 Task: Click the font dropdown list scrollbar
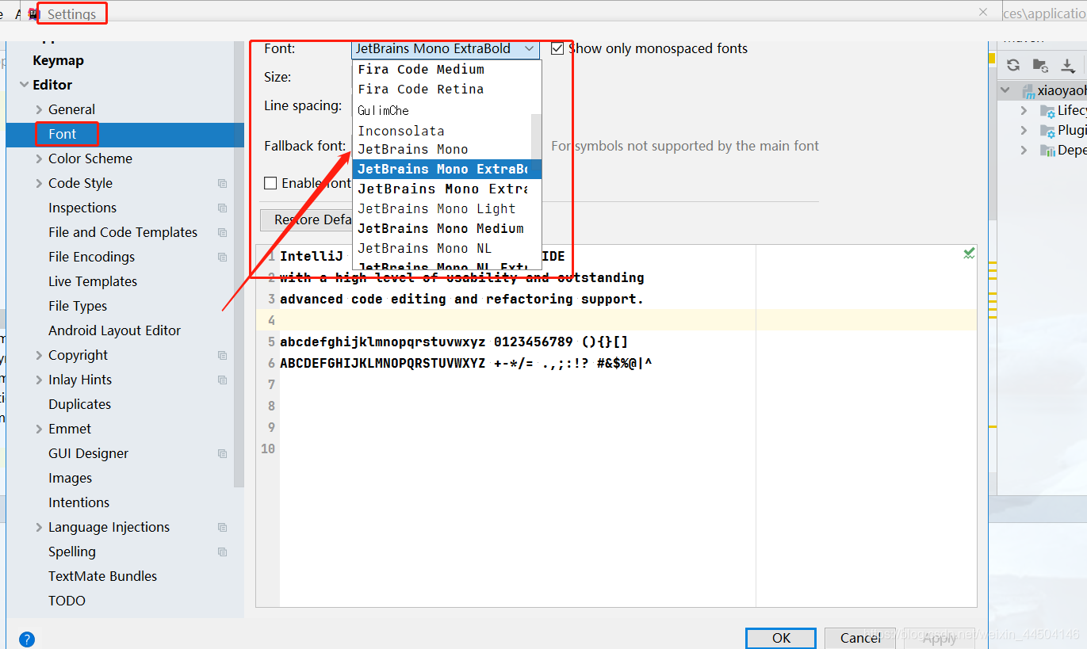click(x=536, y=136)
